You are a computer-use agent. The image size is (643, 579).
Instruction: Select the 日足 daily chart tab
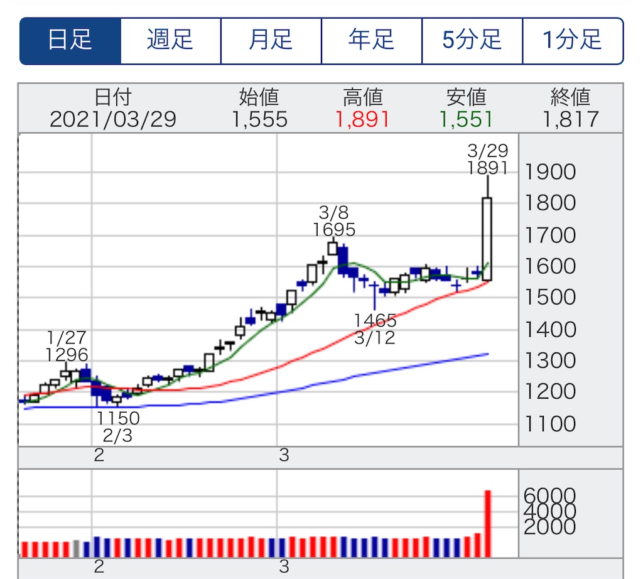click(70, 41)
